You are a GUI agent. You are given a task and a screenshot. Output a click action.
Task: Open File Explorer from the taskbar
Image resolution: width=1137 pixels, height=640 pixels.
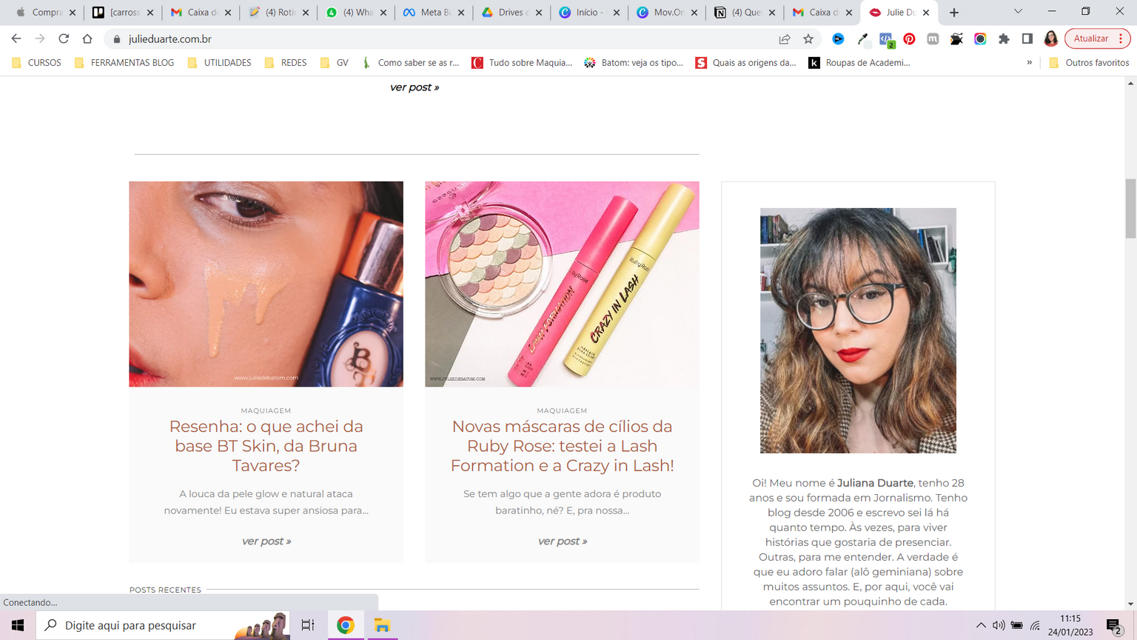[x=382, y=625]
